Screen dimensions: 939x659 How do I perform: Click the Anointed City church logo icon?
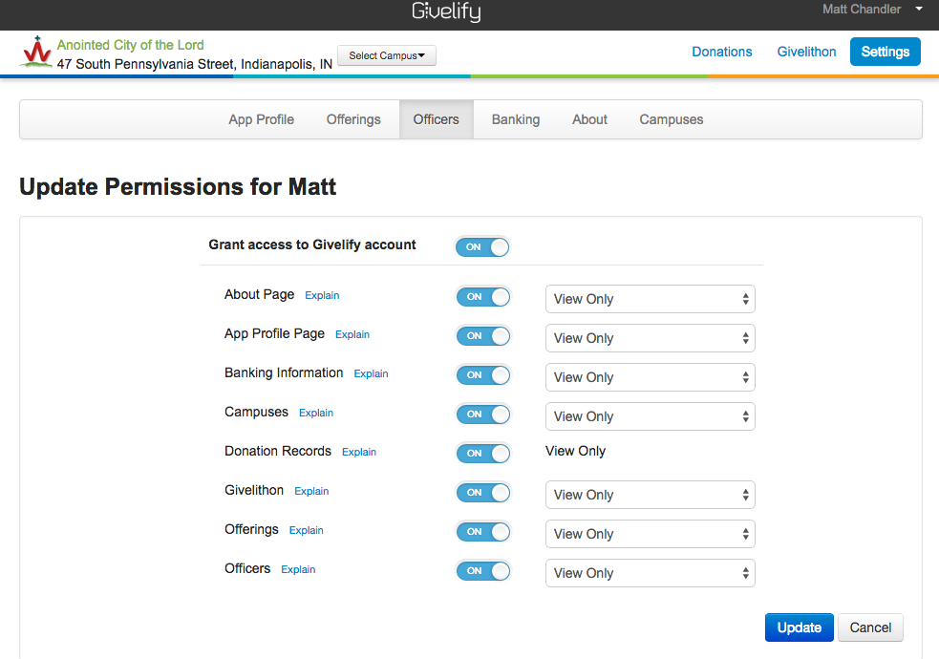[36, 53]
